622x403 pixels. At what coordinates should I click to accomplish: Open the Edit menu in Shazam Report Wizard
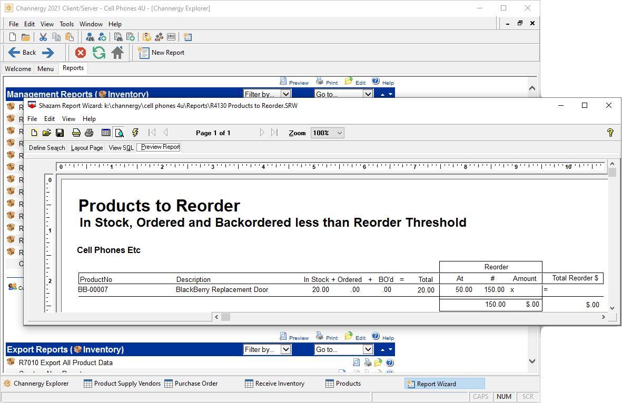(x=50, y=119)
